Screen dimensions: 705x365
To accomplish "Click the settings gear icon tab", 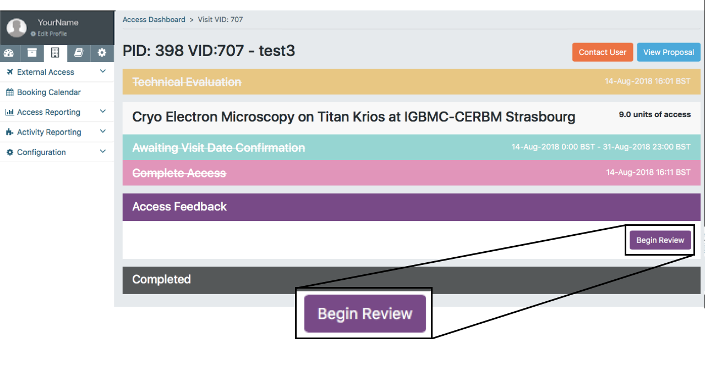I will 102,53.
